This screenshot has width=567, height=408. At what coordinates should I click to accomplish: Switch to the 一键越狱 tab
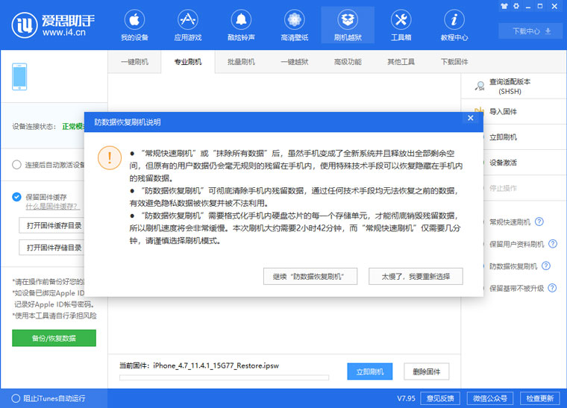(295, 62)
